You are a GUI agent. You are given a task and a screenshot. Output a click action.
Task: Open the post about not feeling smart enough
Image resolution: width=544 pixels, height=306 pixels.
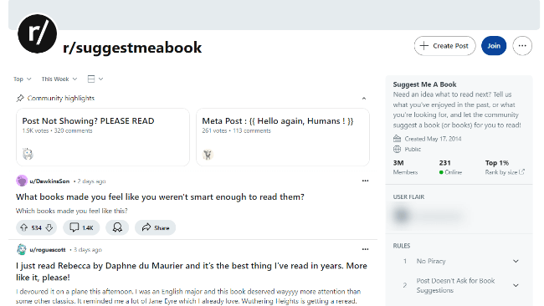160,196
